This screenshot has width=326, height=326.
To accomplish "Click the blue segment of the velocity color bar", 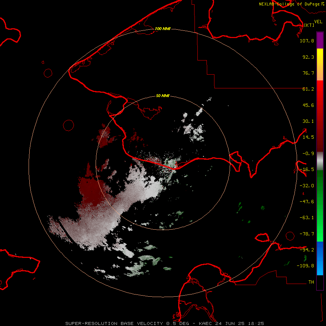I will [320, 258].
